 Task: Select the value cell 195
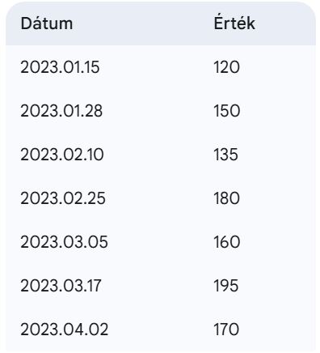click(226, 286)
